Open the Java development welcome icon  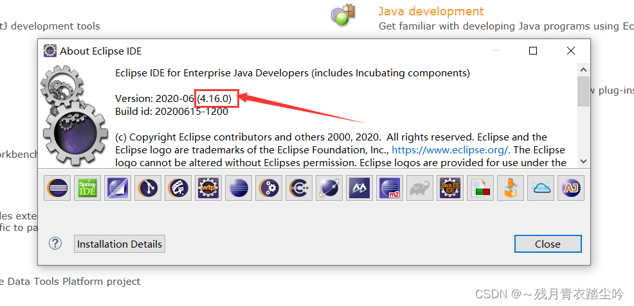(343, 15)
